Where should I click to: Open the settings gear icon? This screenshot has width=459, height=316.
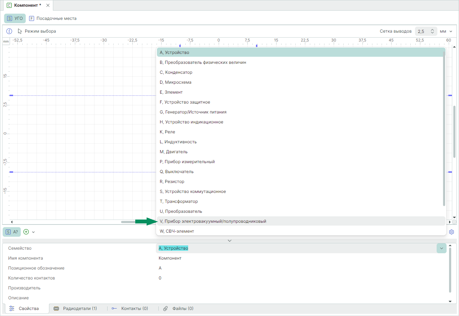(452, 232)
